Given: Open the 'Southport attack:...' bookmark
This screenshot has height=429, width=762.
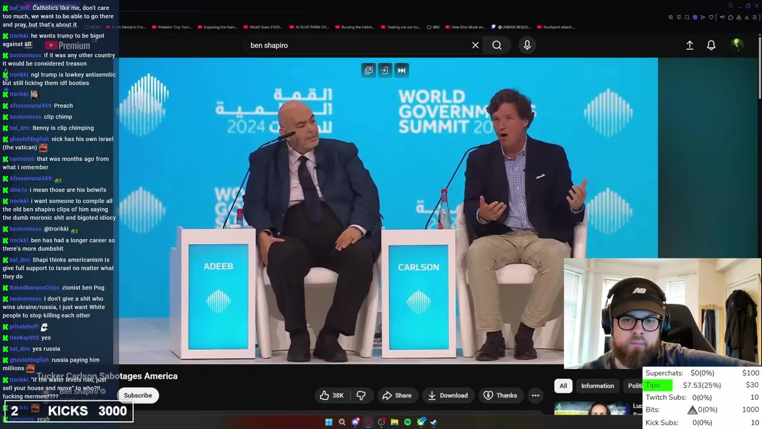Looking at the screenshot, I should tap(556, 27).
